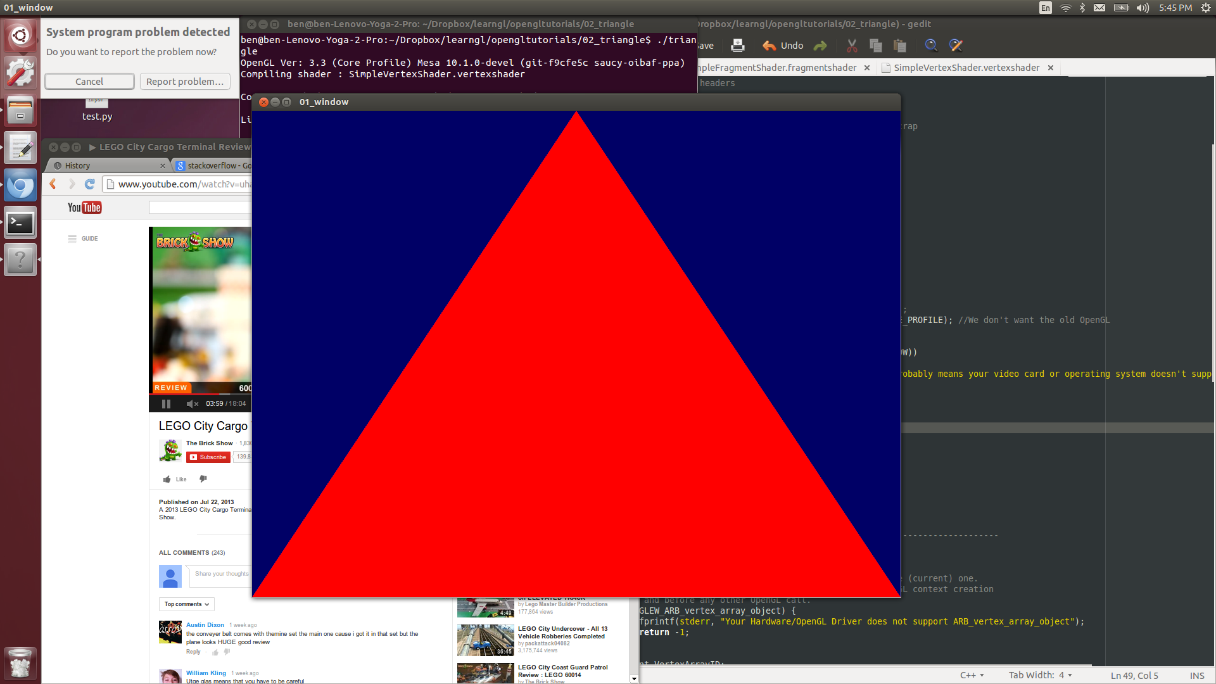Open the Terminal launcher icon
Viewport: 1216px width, 684px height.
(x=20, y=223)
